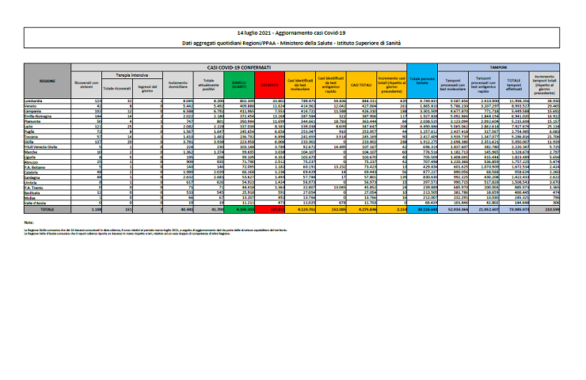This screenshot has width=586, height=380.
Task: Select the Ricoverati con sintomi header
Action: tap(84, 84)
